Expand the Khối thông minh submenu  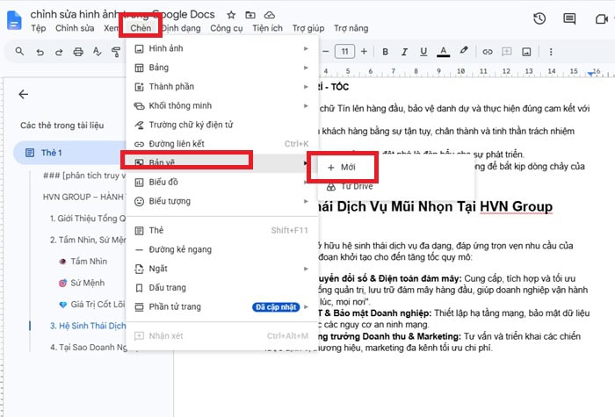[x=221, y=106]
